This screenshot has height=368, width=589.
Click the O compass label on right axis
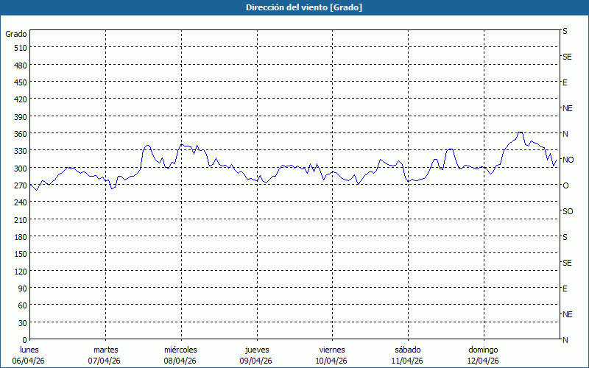(565, 185)
